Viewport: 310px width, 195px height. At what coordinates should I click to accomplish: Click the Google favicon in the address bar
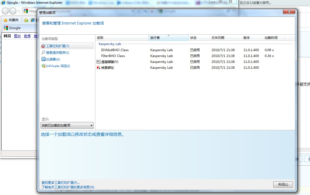pyautogui.click(x=26, y=11)
